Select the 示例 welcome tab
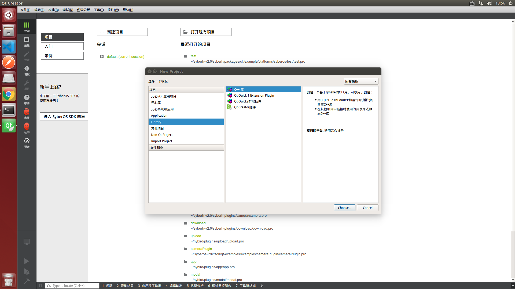 tap(62, 56)
